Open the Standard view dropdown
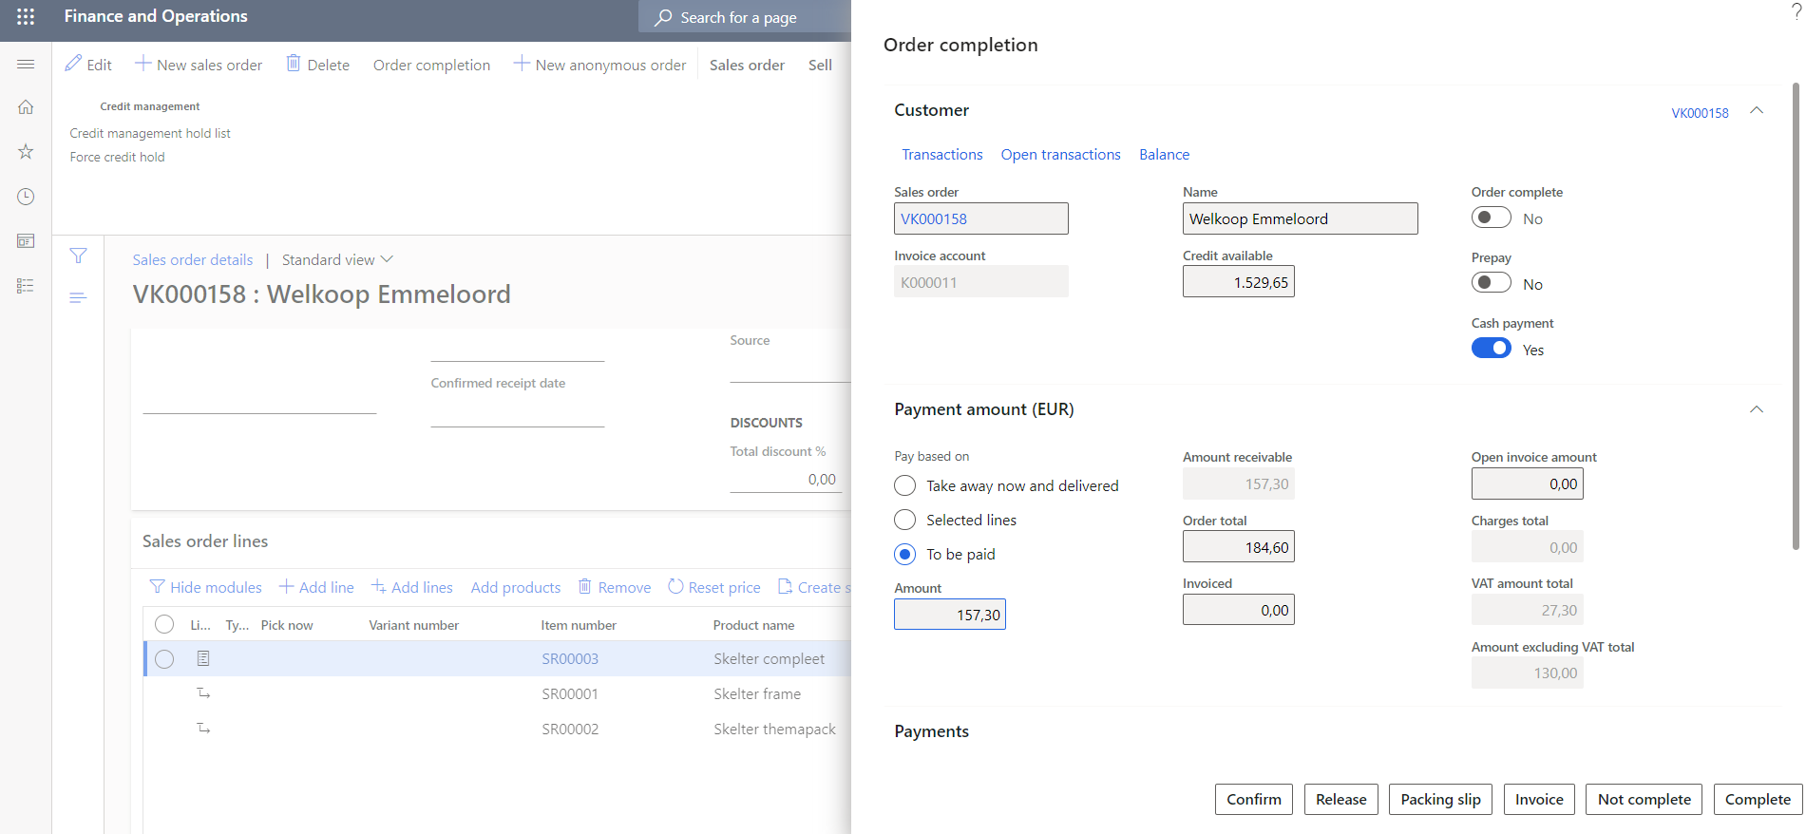 click(x=337, y=259)
